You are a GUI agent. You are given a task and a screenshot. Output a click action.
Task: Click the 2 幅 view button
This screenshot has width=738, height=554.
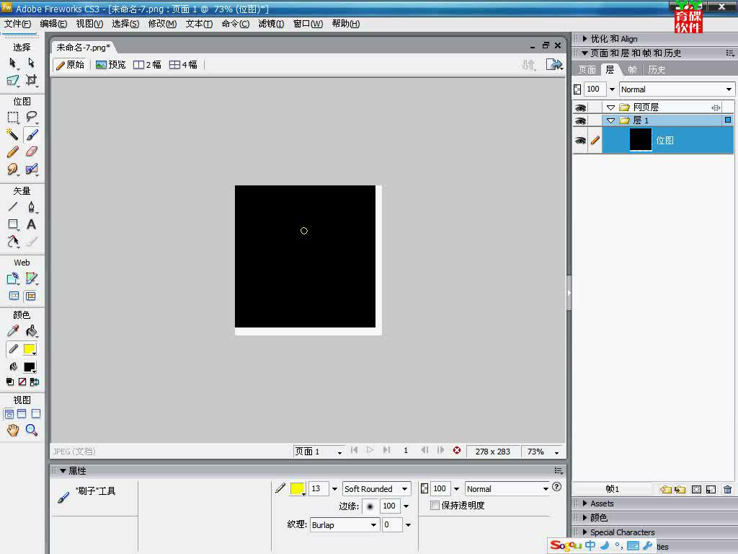click(147, 64)
